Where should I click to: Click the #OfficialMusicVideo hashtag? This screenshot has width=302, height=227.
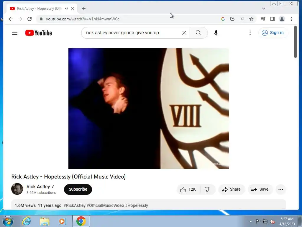pos(105,205)
